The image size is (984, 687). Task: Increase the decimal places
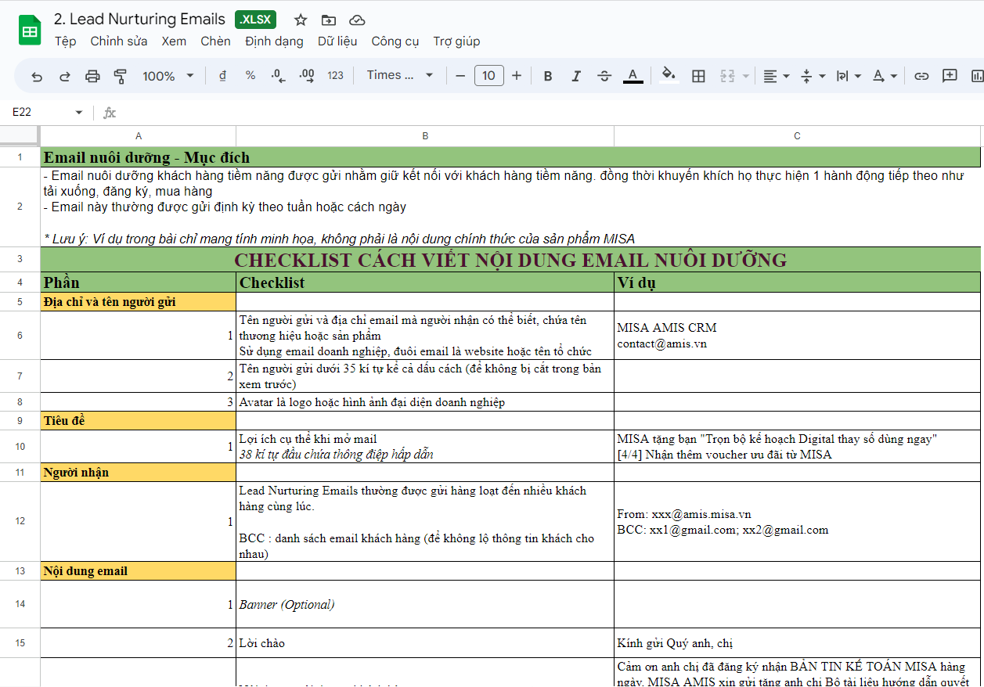[307, 76]
